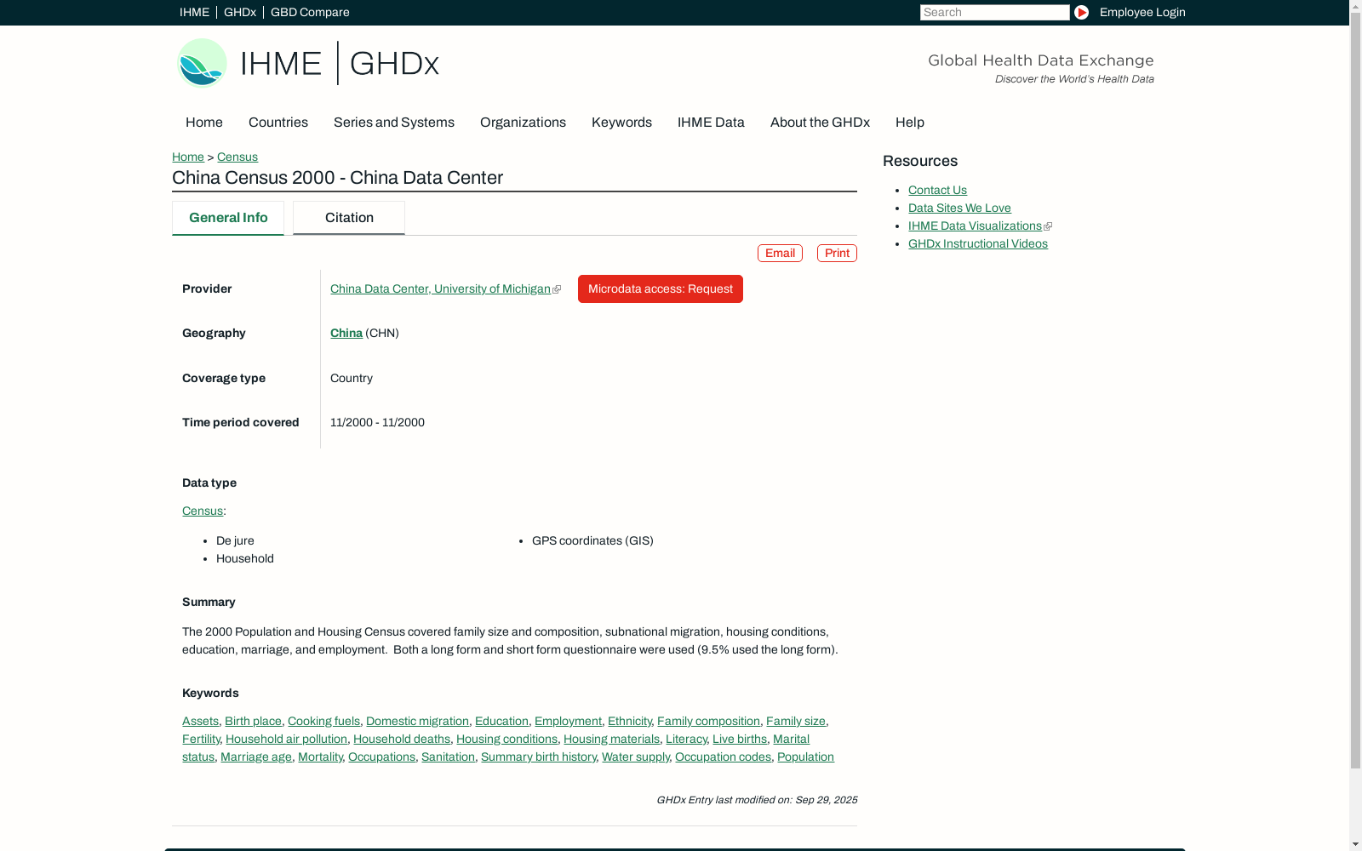Focus the Search input field
The height and width of the screenshot is (851, 1362).
(994, 12)
